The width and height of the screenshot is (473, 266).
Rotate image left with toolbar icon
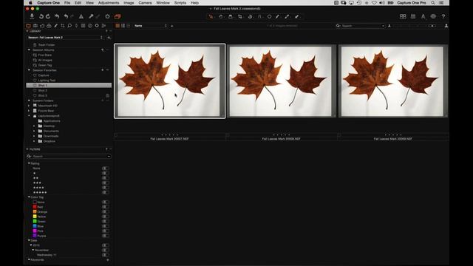tap(41, 16)
